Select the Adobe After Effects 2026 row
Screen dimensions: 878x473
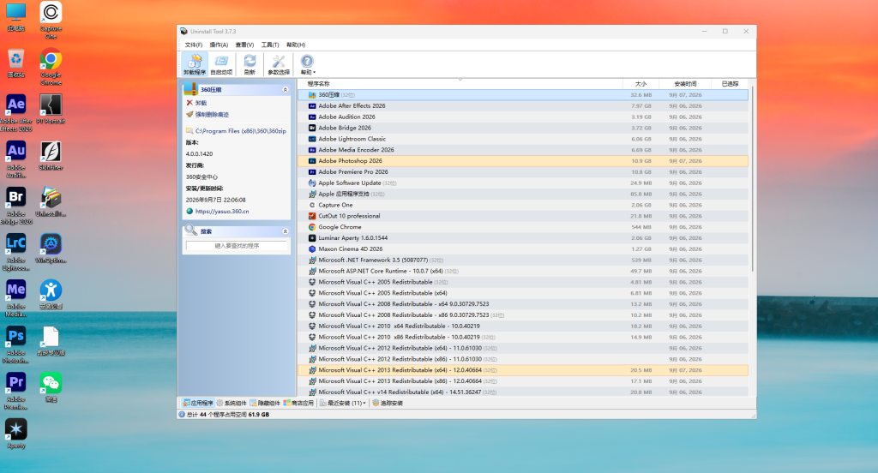(x=523, y=105)
